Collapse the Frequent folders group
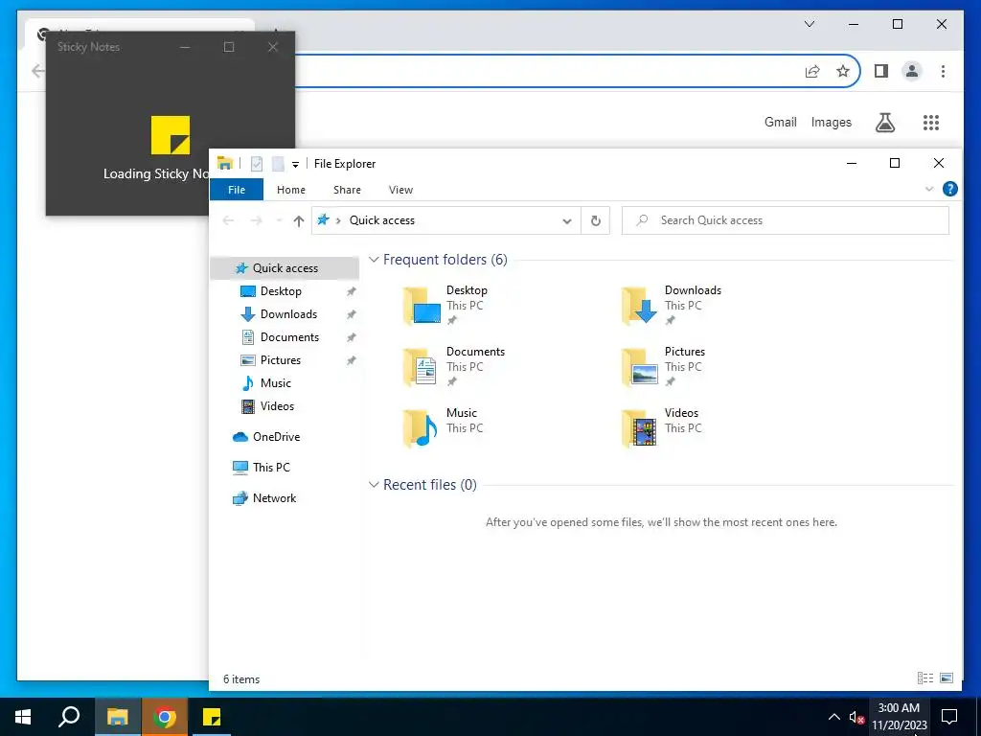This screenshot has width=981, height=736. point(374,259)
